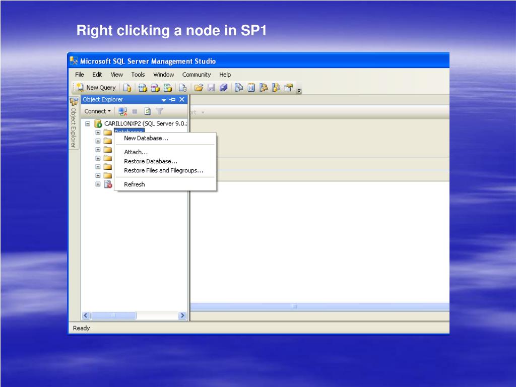Open the Help menu
The image size is (516, 387).
225,75
